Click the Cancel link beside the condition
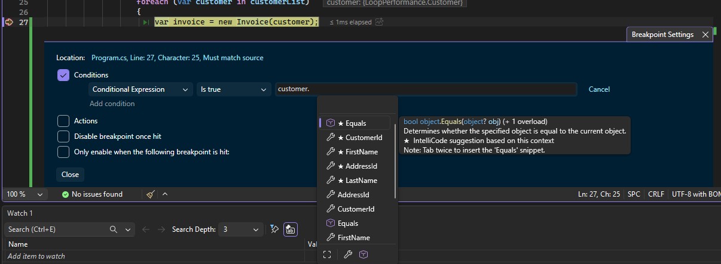This screenshot has width=721, height=264. click(x=599, y=89)
